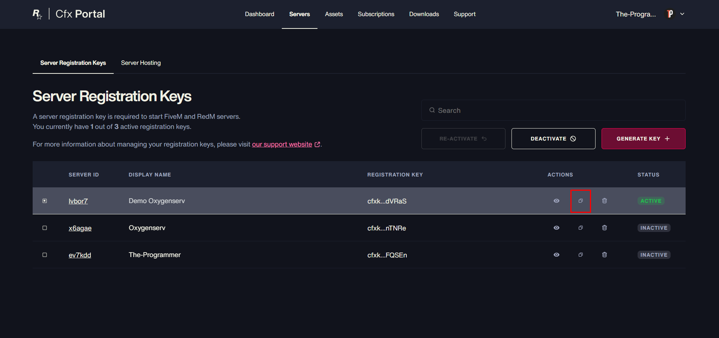Delete the Demo Oxygenserv key

click(x=605, y=201)
